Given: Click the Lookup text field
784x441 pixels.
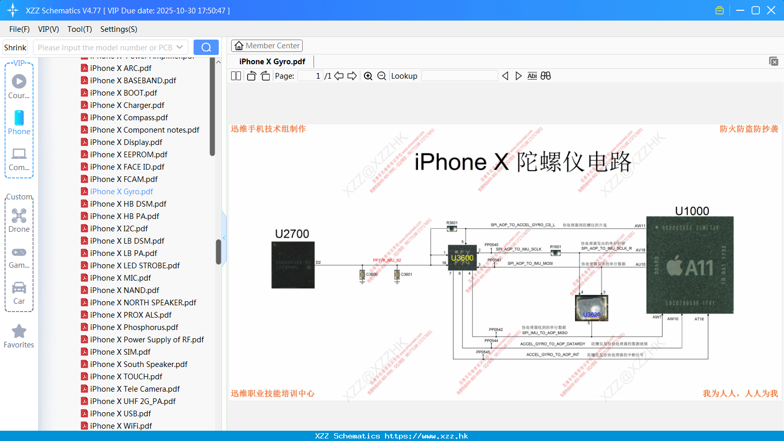Looking at the screenshot, I should click(x=460, y=76).
